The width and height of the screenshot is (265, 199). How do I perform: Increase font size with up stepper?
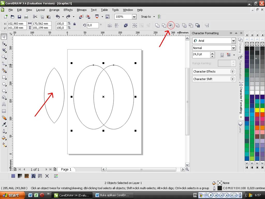tap(212, 53)
